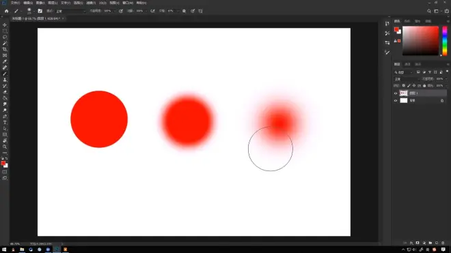Viewport: 451px width, 253px height.
Task: Toggle lock image pixels brush icon
Action: (409, 85)
